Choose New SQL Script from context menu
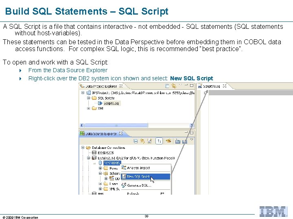Viewport: 293px width, 219px height. click(x=146, y=176)
